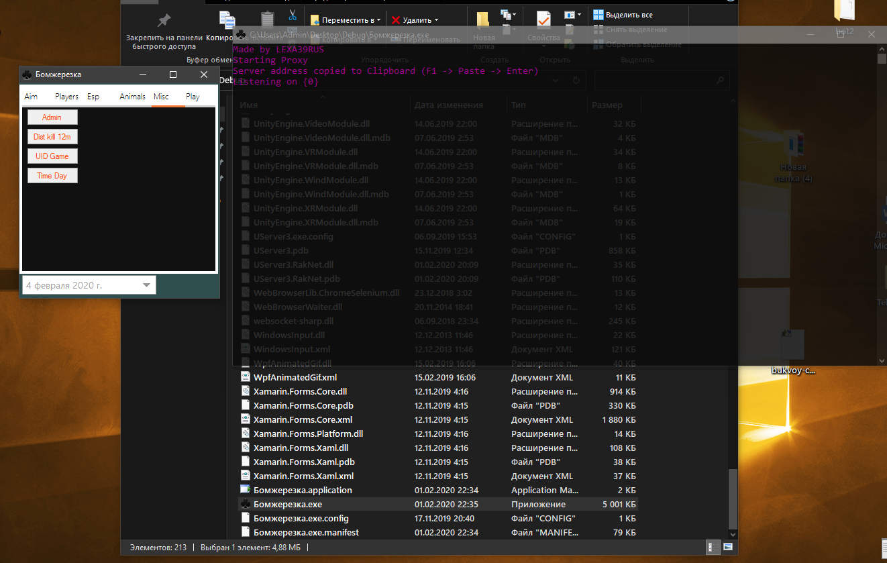This screenshot has height=563, width=887.
Task: Click the 5 001 КБ size cell
Action: [618, 504]
